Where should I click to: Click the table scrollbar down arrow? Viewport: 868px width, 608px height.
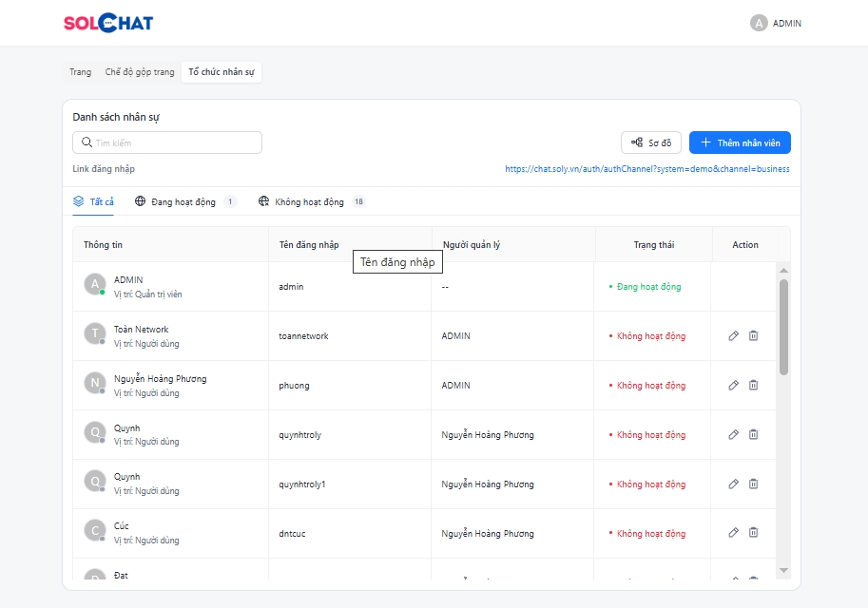(x=783, y=570)
